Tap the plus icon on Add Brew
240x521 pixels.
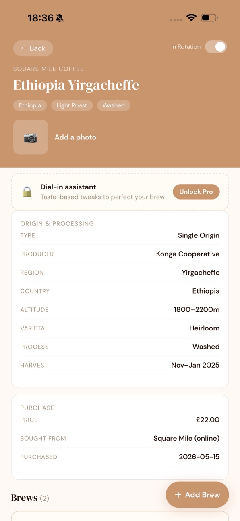click(x=178, y=495)
